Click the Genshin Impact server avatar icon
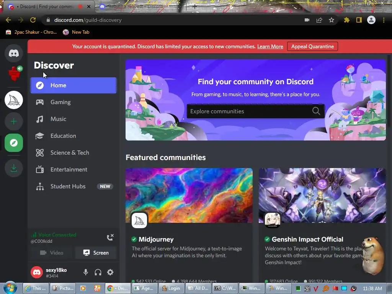 pyautogui.click(x=273, y=220)
